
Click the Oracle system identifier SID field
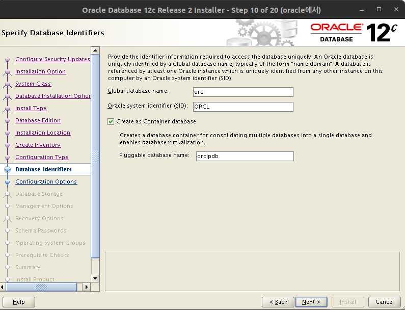(243, 107)
